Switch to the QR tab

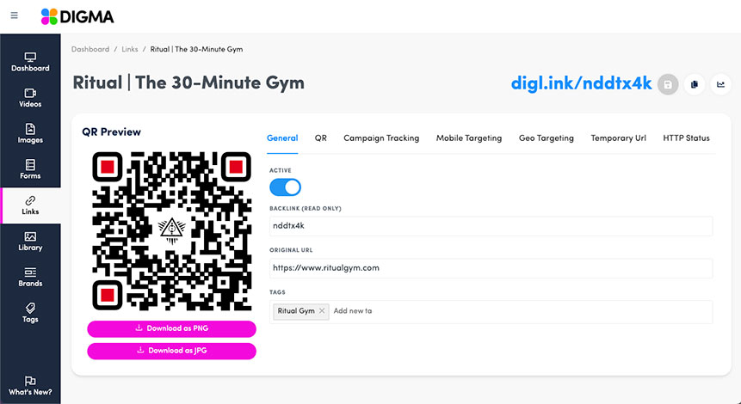(321, 138)
